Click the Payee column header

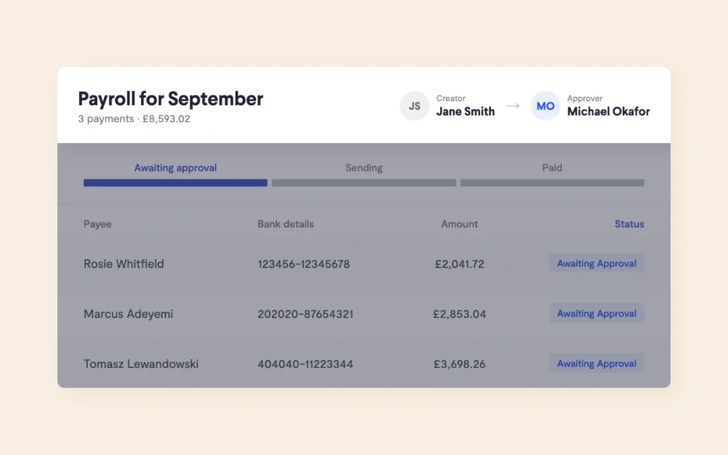(x=97, y=223)
